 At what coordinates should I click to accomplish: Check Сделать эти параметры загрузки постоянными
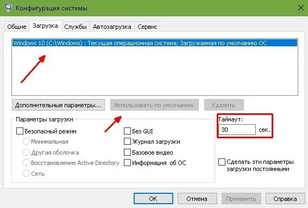pos(222,162)
